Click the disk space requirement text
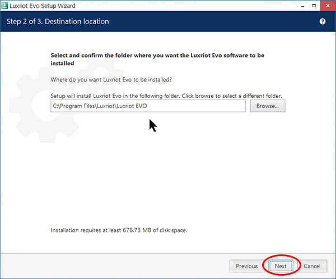Viewport: 336px width, 279px height. 119,230
